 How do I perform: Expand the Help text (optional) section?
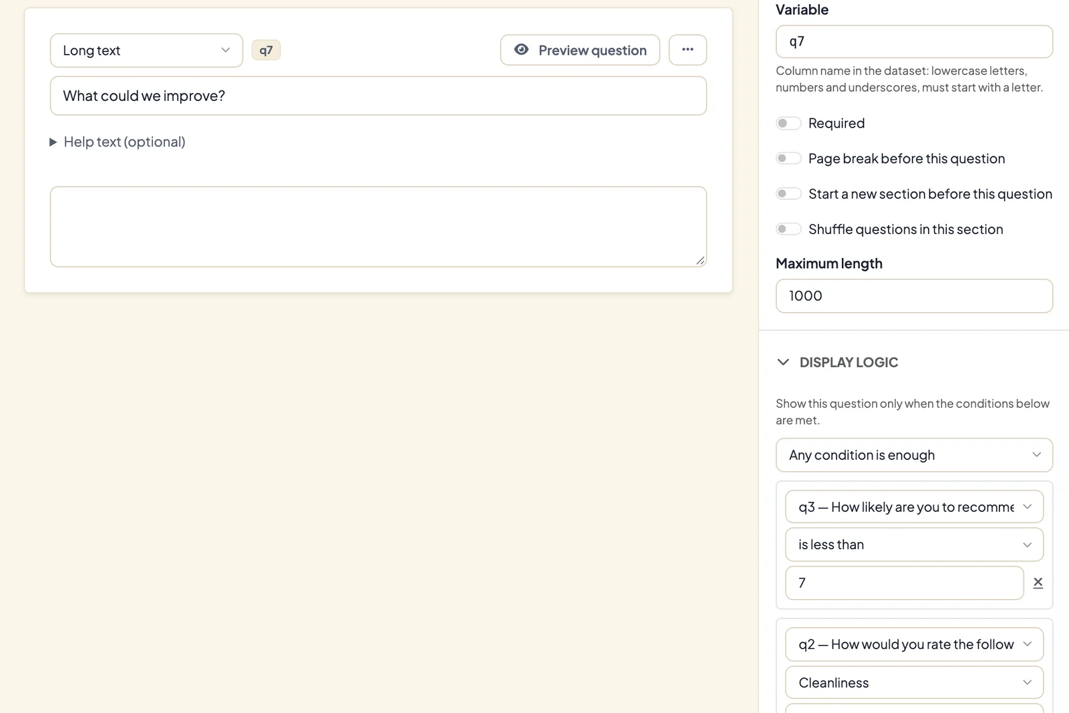tap(118, 142)
